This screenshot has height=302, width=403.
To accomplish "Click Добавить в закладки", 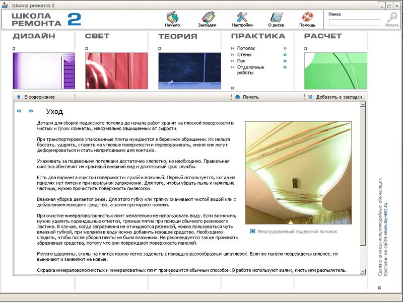I will click(x=339, y=97).
